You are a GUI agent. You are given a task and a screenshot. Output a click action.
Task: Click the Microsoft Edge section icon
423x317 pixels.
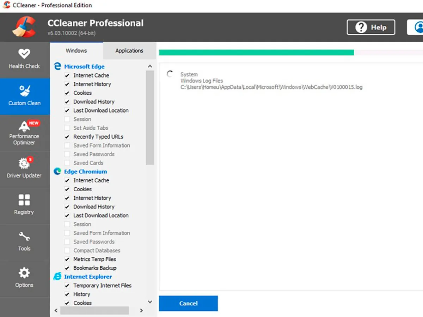pos(57,66)
